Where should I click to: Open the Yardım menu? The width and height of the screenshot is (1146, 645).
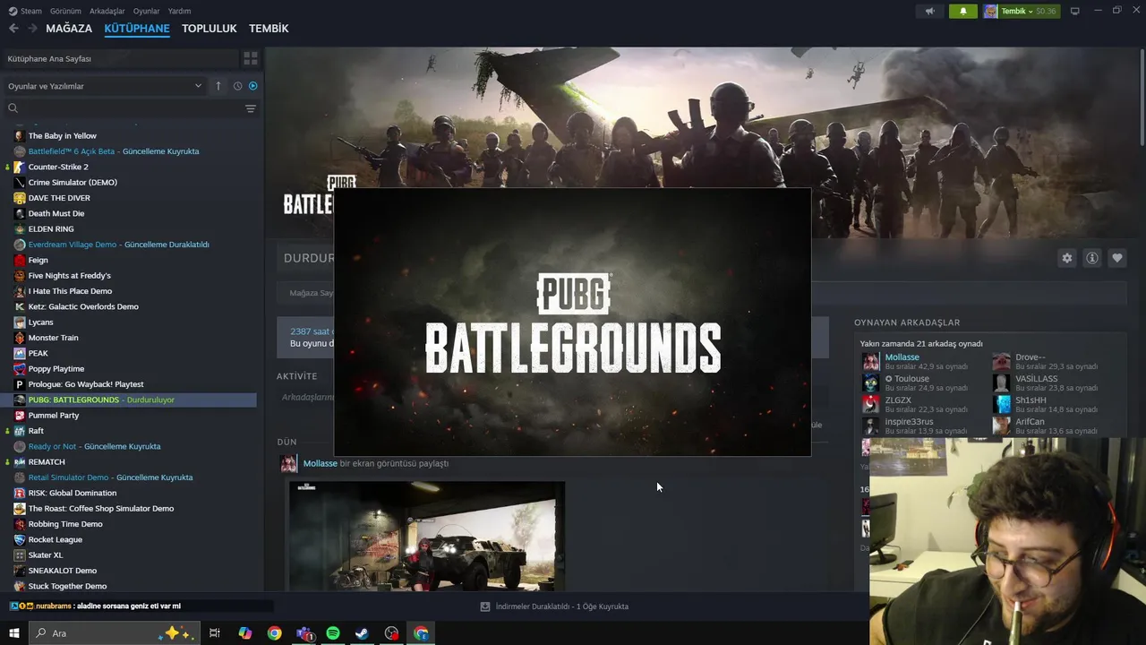[179, 11]
